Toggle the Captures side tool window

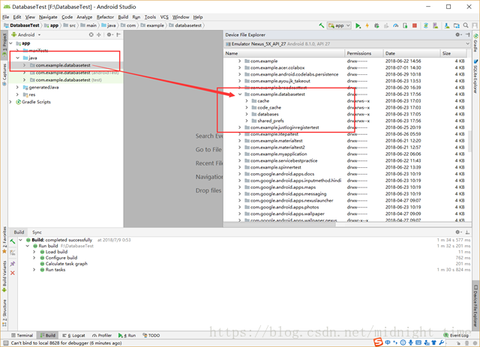4,75
